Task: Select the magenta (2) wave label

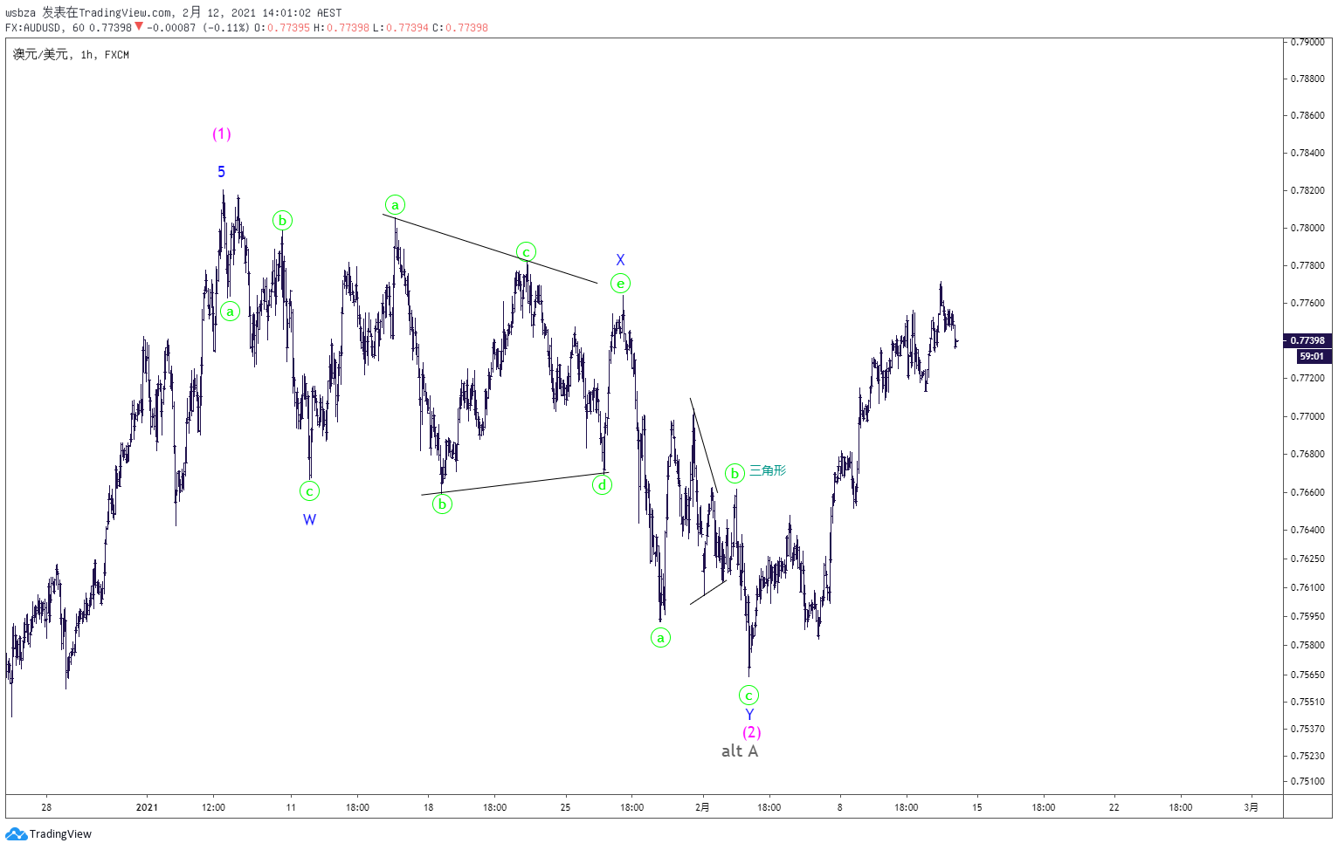Action: 752,732
